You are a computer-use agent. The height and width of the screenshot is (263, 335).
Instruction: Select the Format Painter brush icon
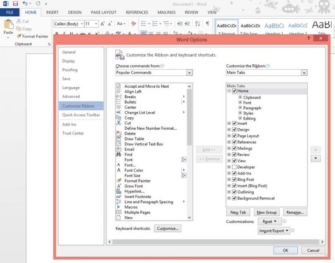point(19,36)
